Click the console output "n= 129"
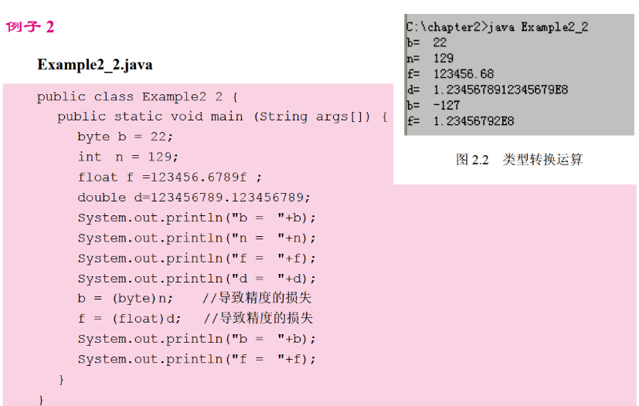The width and height of the screenshot is (639, 406). pos(430,59)
